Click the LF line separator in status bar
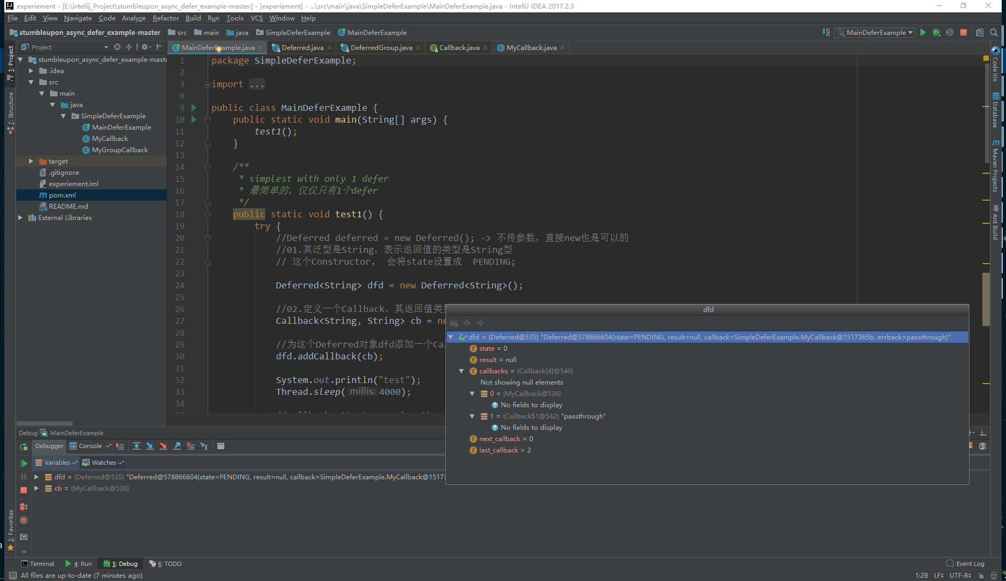1006x581 pixels. (939, 576)
